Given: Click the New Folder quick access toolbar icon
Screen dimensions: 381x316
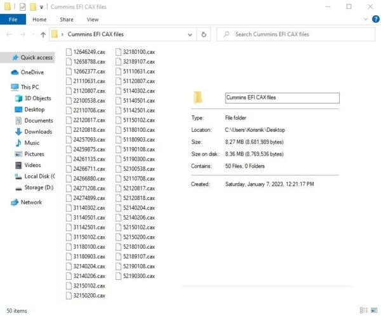Looking at the screenshot, I should 33,7.
